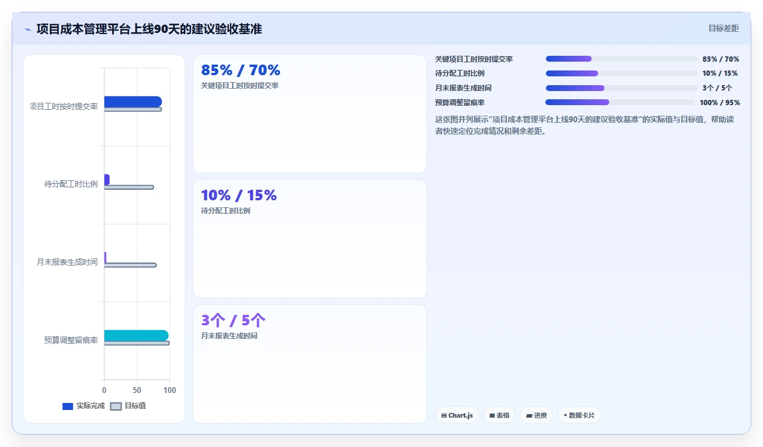The height and width of the screenshot is (447, 763).
Task: Click the grey target bar for 月末报表生成时间
Action: pyautogui.click(x=130, y=265)
